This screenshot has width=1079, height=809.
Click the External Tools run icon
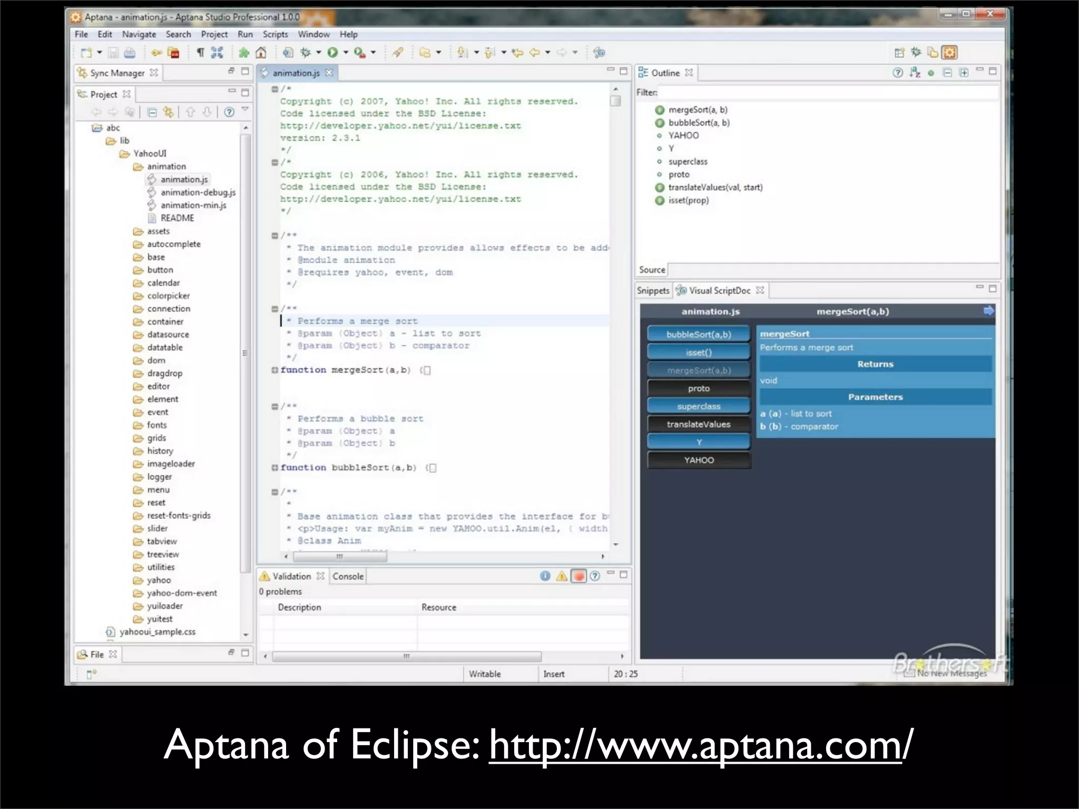click(360, 52)
